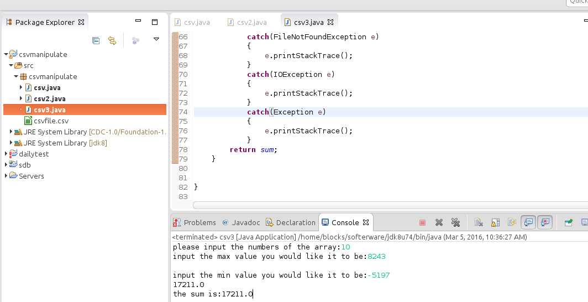The height and width of the screenshot is (302, 588).
Task: Collapse the csvmanipulate project node
Action: [6, 54]
